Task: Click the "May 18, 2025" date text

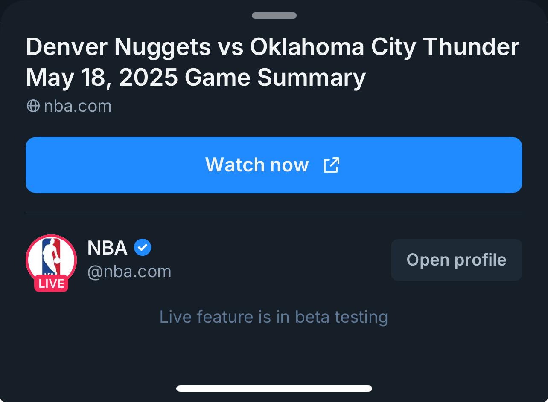Action: coord(102,78)
